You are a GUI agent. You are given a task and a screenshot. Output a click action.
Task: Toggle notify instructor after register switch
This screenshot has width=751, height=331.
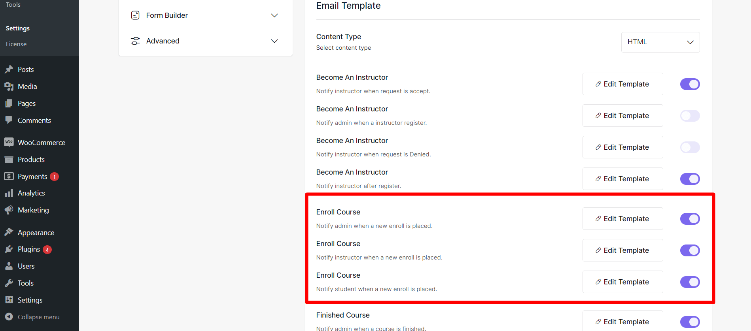click(x=690, y=179)
